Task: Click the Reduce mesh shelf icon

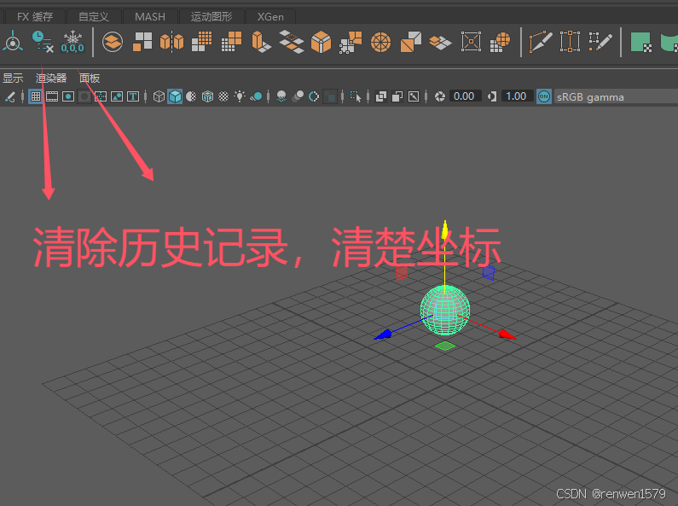Action: coord(231,42)
